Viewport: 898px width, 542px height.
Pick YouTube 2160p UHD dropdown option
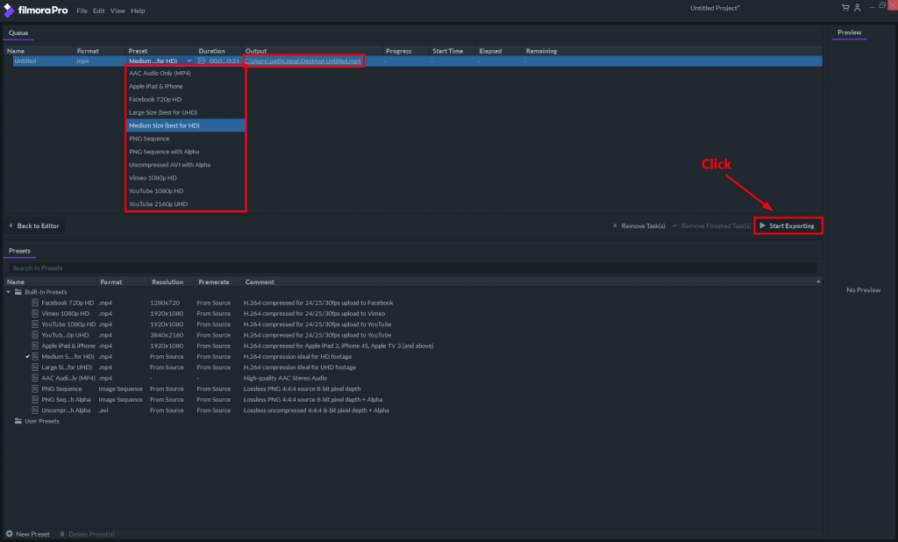tap(186, 204)
